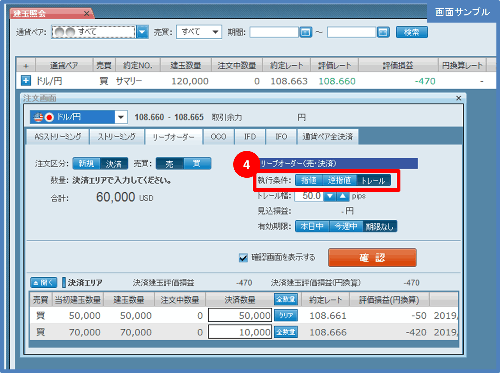This screenshot has width=500, height=373.
Task: Click the 検索 search button
Action: 412,32
